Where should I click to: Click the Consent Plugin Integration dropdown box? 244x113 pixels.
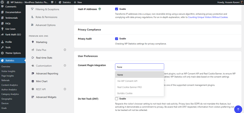(139, 67)
